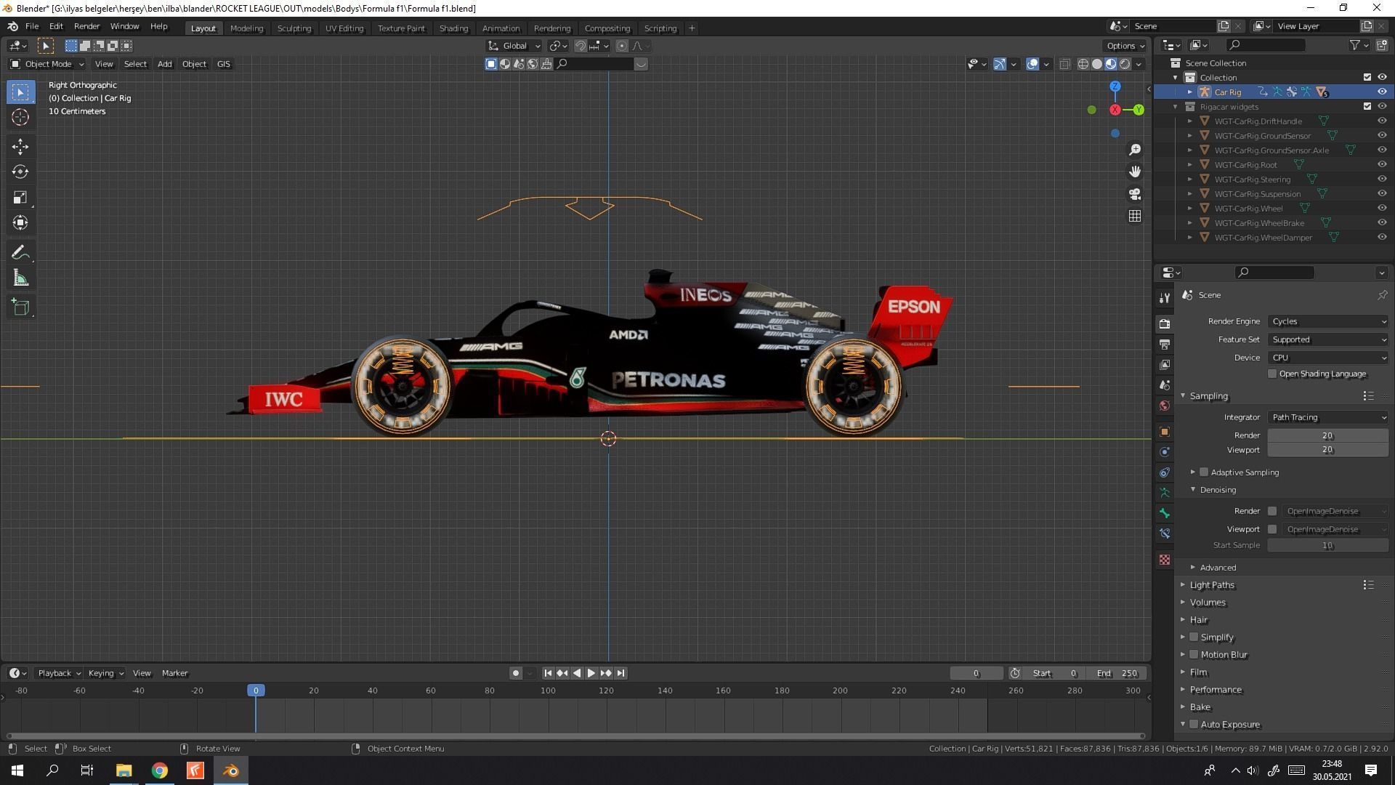This screenshot has height=785, width=1395.
Task: Enable Render denoising checkbox
Action: click(1272, 511)
